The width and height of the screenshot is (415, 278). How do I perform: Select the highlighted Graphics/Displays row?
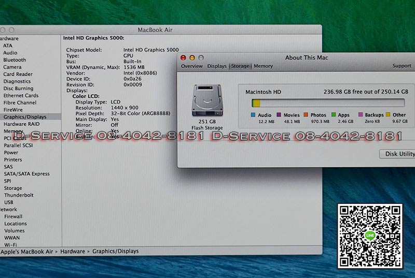[31, 116]
